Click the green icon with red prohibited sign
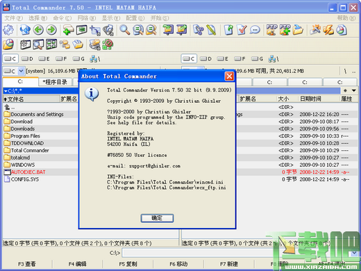 click(x=108, y=44)
